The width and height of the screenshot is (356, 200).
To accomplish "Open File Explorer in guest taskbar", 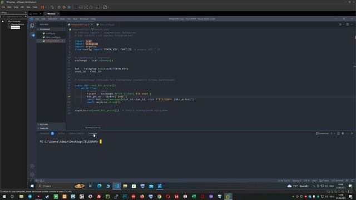I will point(125,186).
